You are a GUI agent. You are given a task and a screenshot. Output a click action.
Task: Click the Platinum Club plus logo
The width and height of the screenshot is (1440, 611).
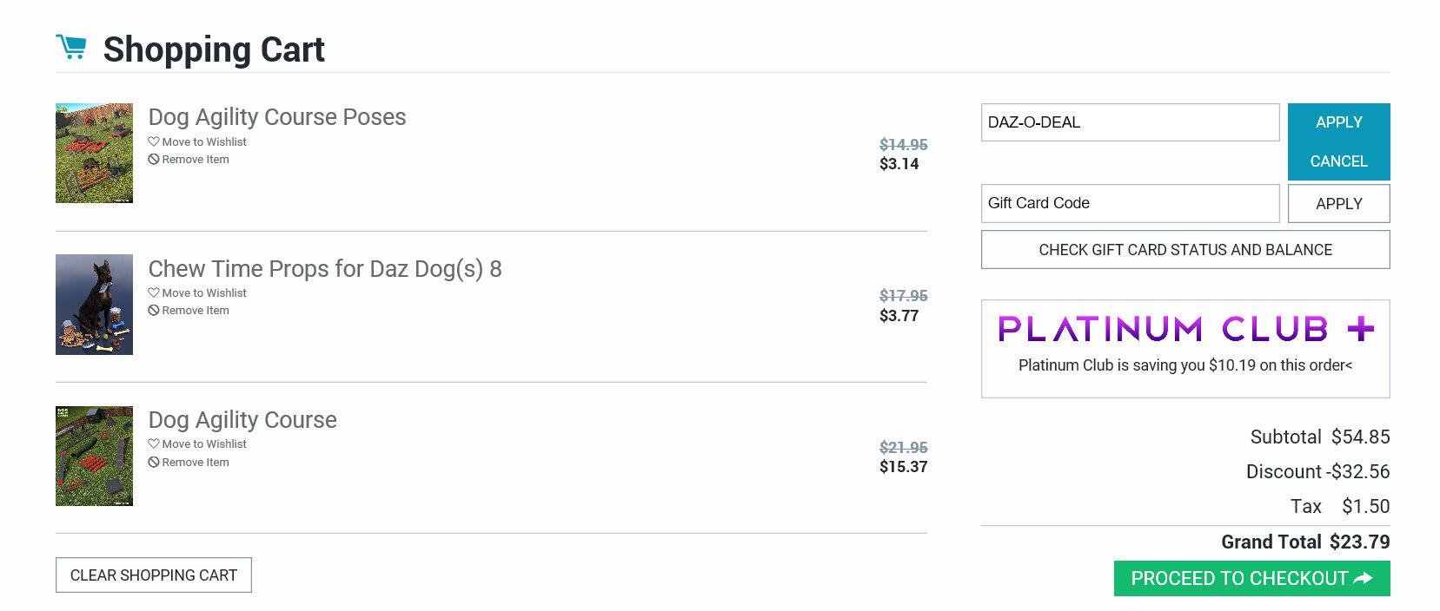[x=1185, y=329]
